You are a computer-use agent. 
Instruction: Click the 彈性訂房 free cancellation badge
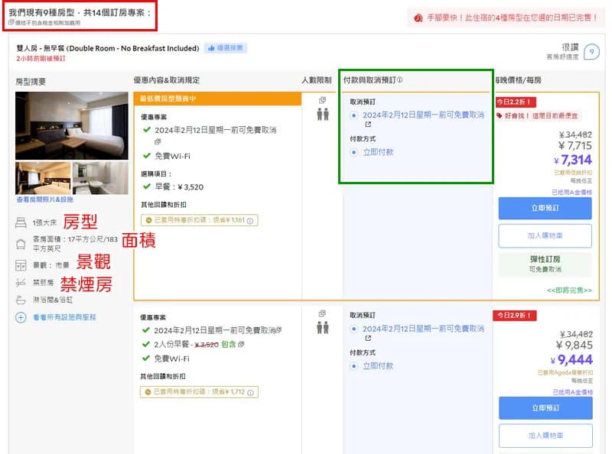pyautogui.click(x=545, y=264)
